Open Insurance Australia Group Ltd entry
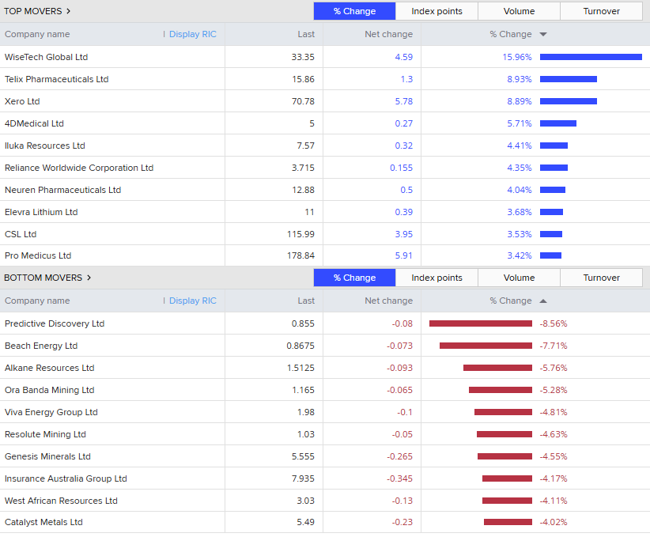Image resolution: width=650 pixels, height=537 pixels. [x=66, y=478]
